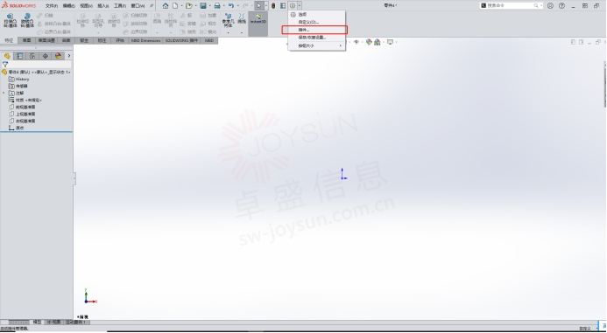
Task: Click the Rebuild traffic light icon
Action: [x=273, y=6]
